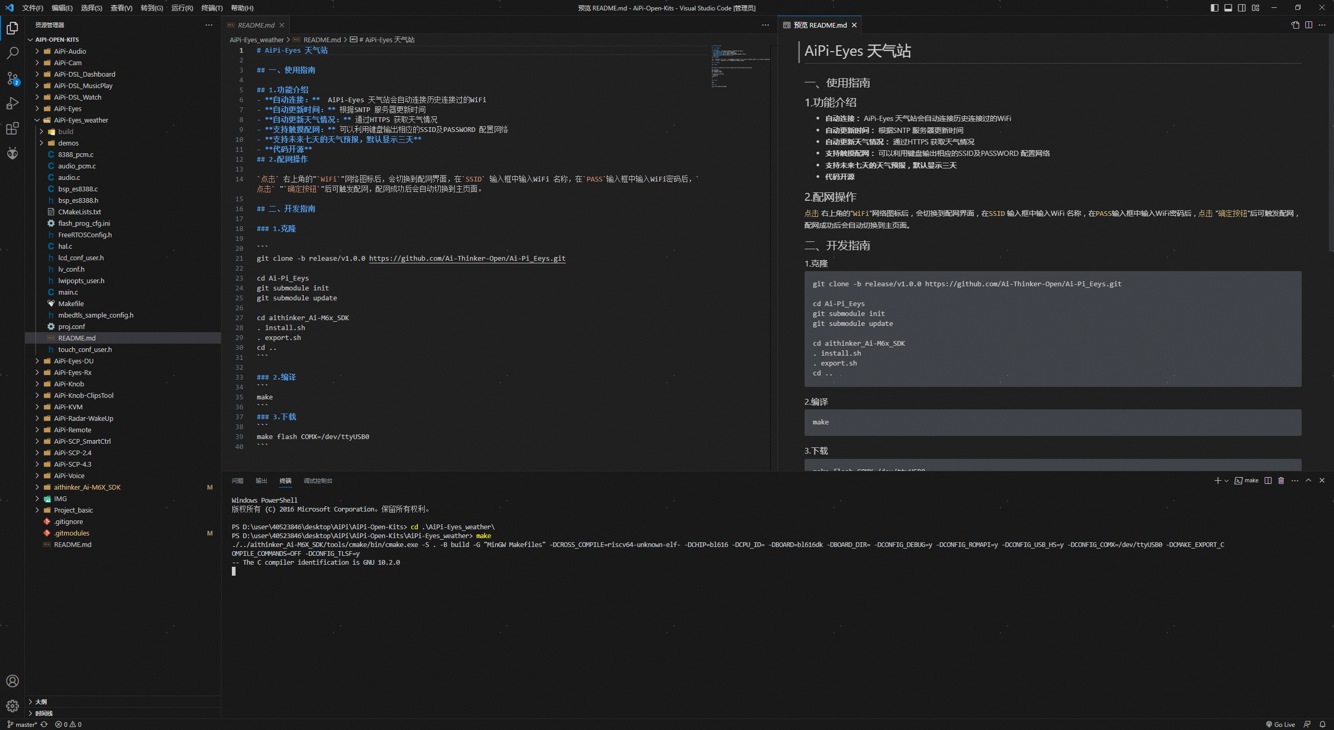
Task: Open main.c in the file tree
Action: tap(123, 292)
